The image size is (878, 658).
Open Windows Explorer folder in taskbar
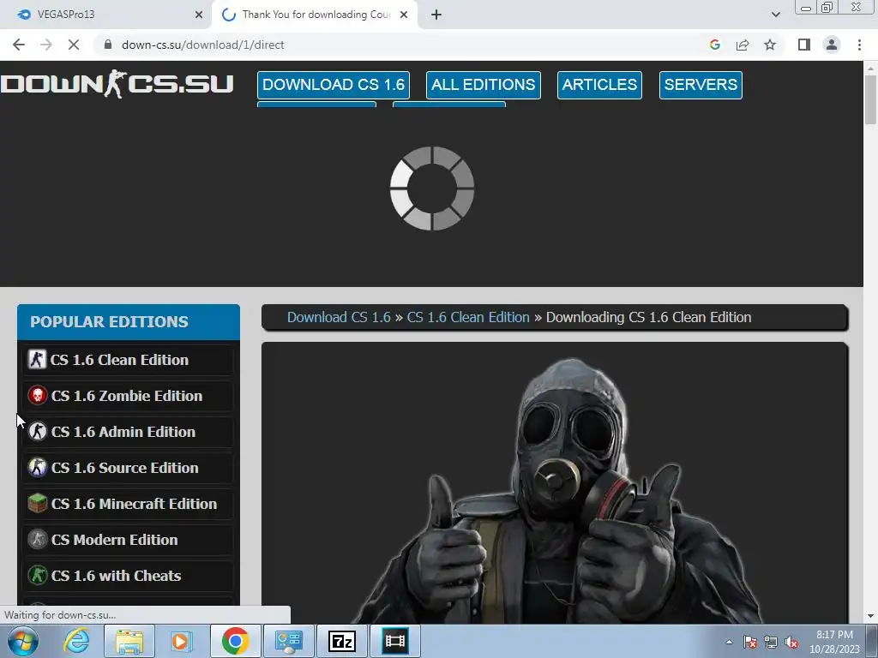coord(129,641)
